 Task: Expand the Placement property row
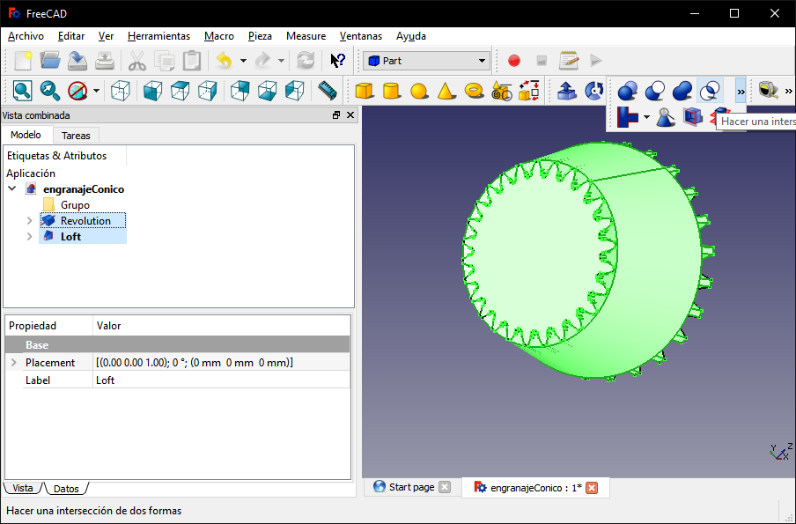[14, 363]
